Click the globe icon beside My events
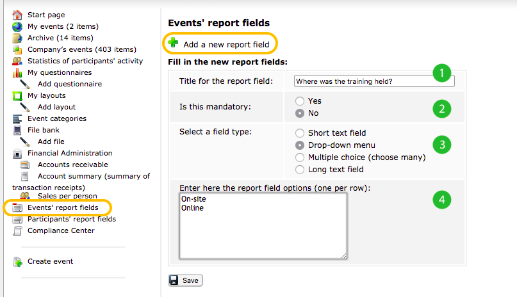 tap(17, 26)
